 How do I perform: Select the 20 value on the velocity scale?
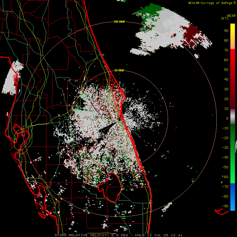coord(226,99)
